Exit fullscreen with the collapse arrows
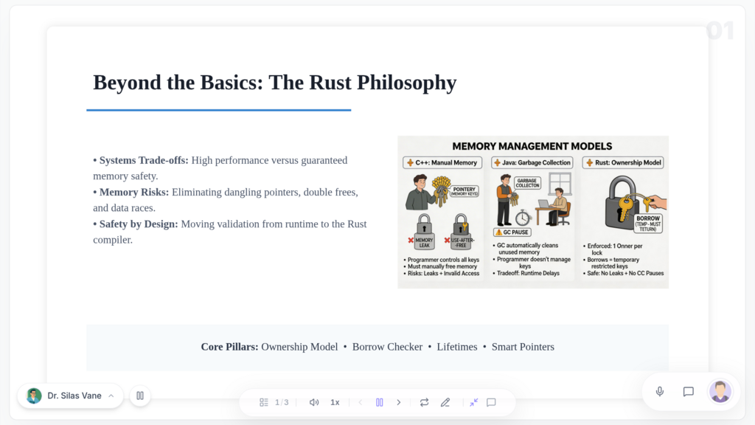The height and width of the screenshot is (425, 755). [x=473, y=402]
